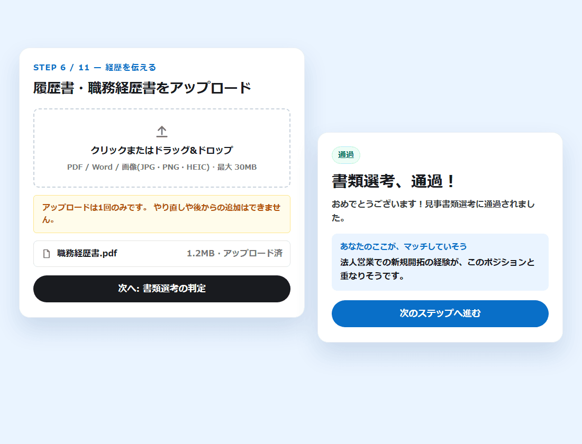Click the クリックまたはドラッグ&ドロップ text

tap(162, 150)
